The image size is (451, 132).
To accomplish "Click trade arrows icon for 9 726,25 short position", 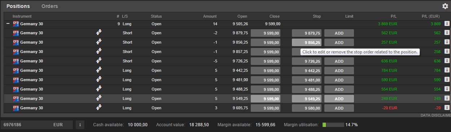I will tap(99, 61).
